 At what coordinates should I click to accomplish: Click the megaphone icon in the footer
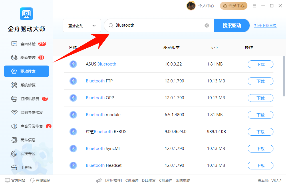point(99,181)
